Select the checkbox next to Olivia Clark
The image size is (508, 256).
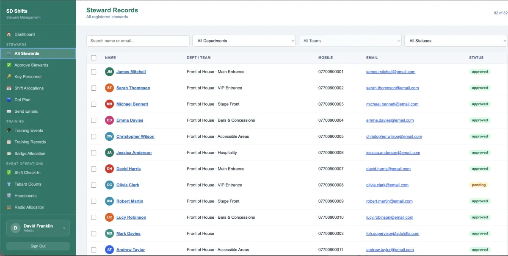click(x=94, y=185)
